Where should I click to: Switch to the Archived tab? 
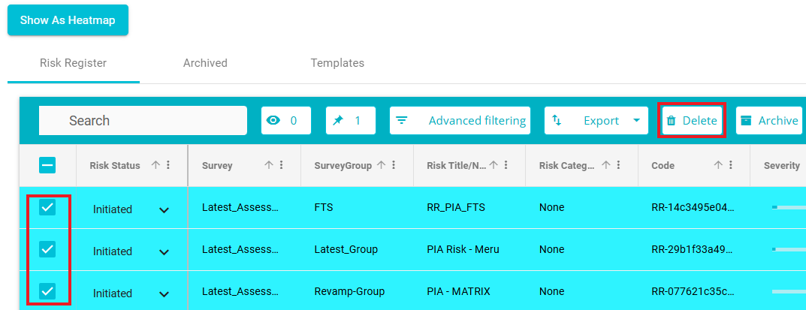(205, 63)
